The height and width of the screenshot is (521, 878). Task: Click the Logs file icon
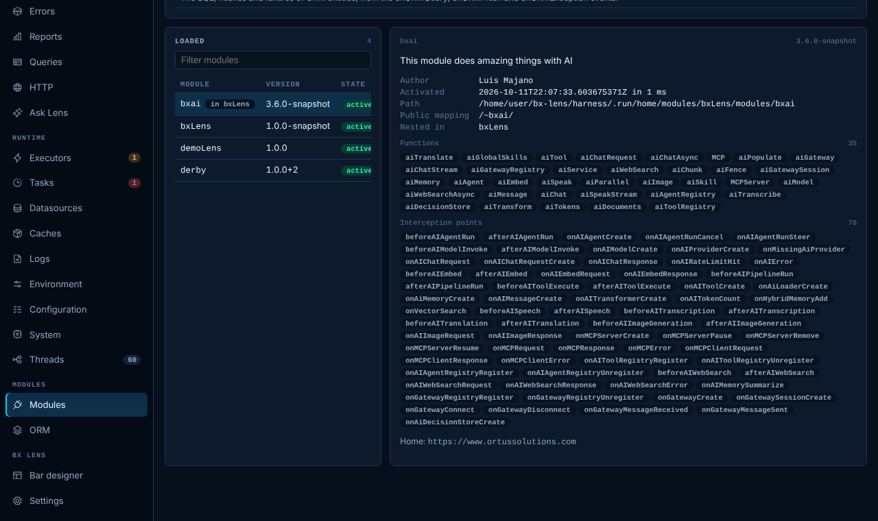pyautogui.click(x=17, y=258)
